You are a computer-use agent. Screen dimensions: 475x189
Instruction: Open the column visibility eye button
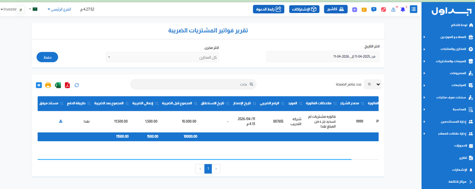39,85
